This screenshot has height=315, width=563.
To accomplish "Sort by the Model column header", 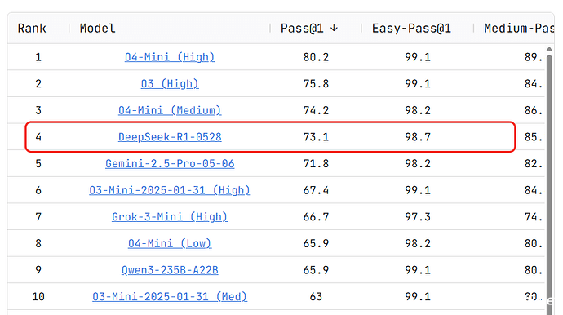I will (x=97, y=28).
